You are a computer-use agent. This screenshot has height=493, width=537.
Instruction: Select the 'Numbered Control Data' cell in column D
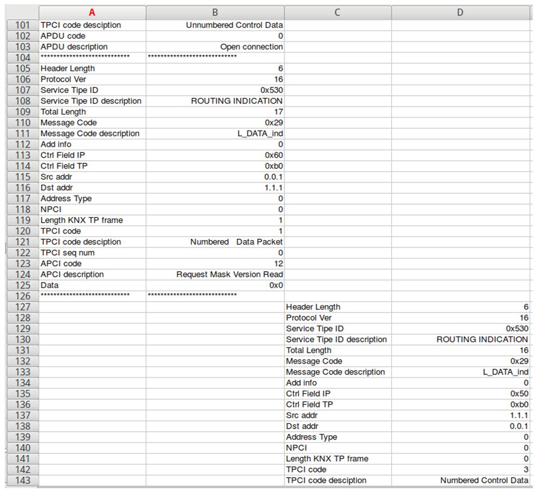click(x=461, y=480)
